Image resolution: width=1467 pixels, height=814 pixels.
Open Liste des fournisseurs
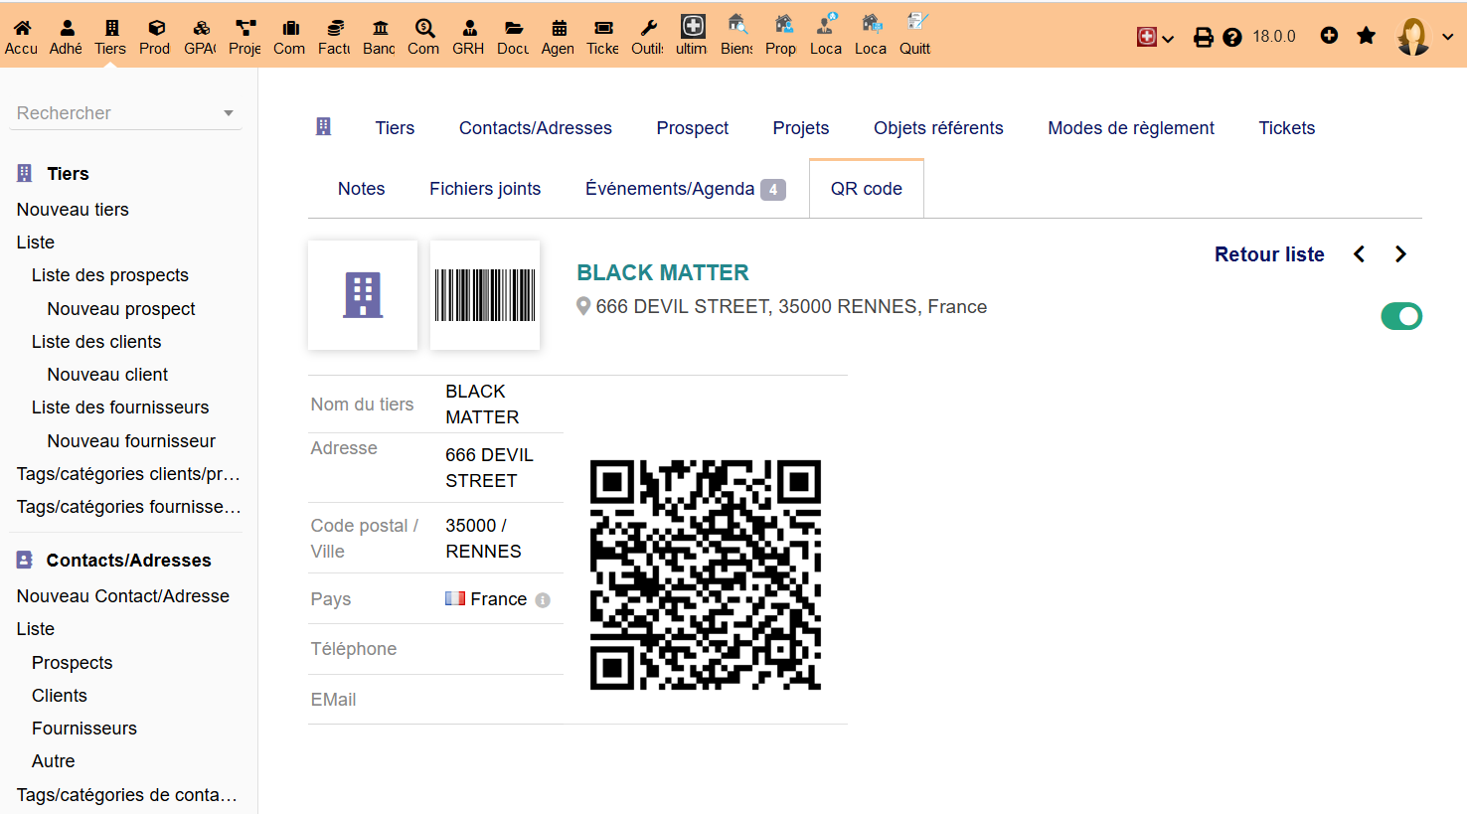coord(120,407)
